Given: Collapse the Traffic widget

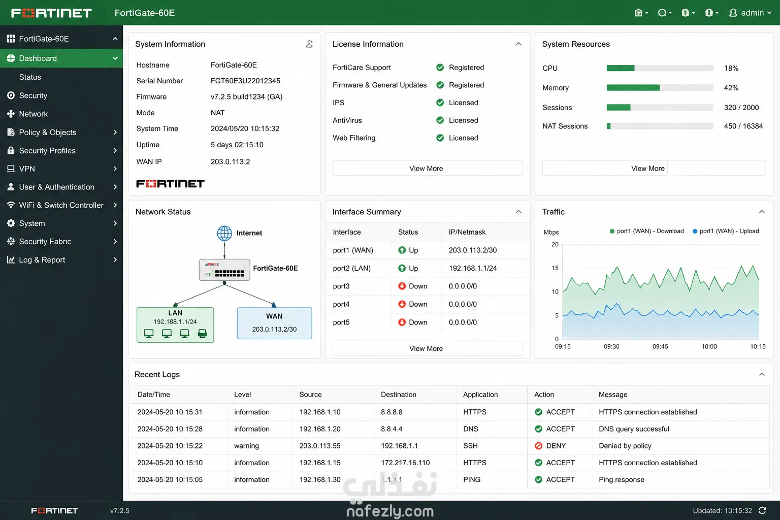Looking at the screenshot, I should click(x=762, y=212).
